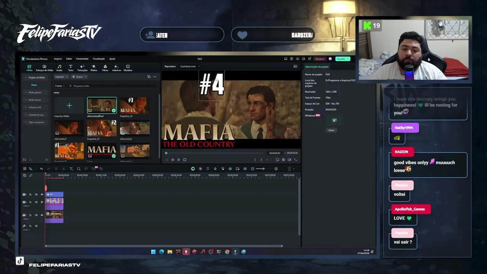Screen dimensions: 487x274
Task: Click the undo arrow in timeline toolbar
Action: click(41, 169)
